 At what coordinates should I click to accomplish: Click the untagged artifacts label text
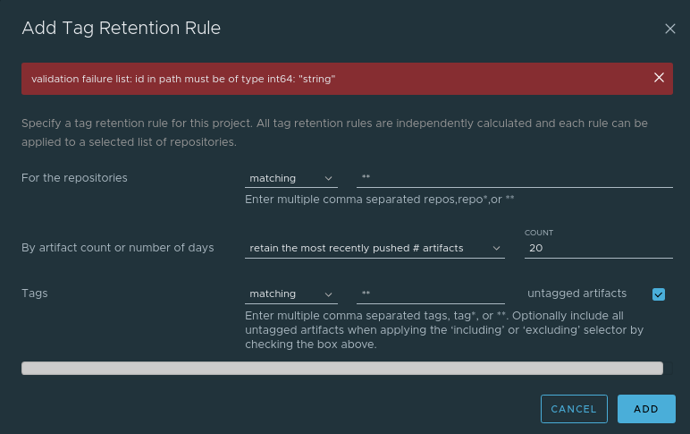click(x=576, y=294)
